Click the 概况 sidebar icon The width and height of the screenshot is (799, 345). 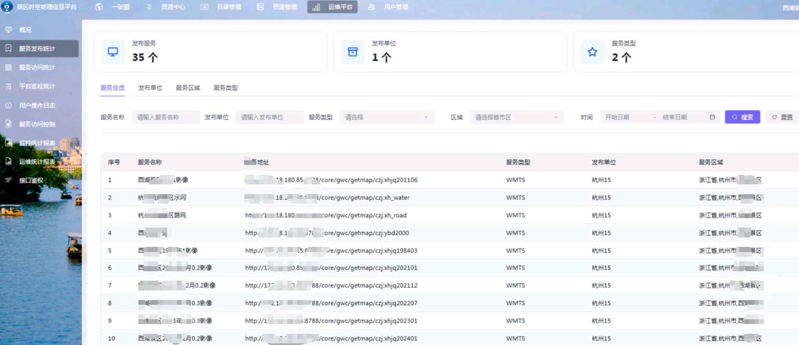(x=9, y=30)
